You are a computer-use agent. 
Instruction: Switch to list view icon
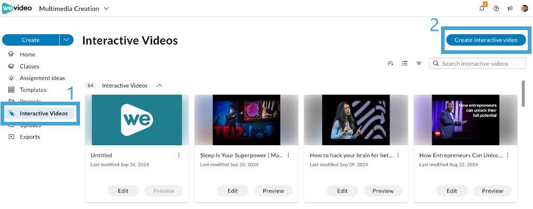point(405,64)
